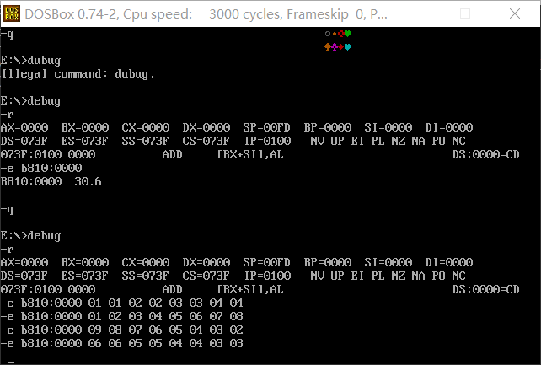Click the 'E:\>dubug' mistyped command
Viewport: 541px width, 365px height.
pyautogui.click(x=30, y=61)
